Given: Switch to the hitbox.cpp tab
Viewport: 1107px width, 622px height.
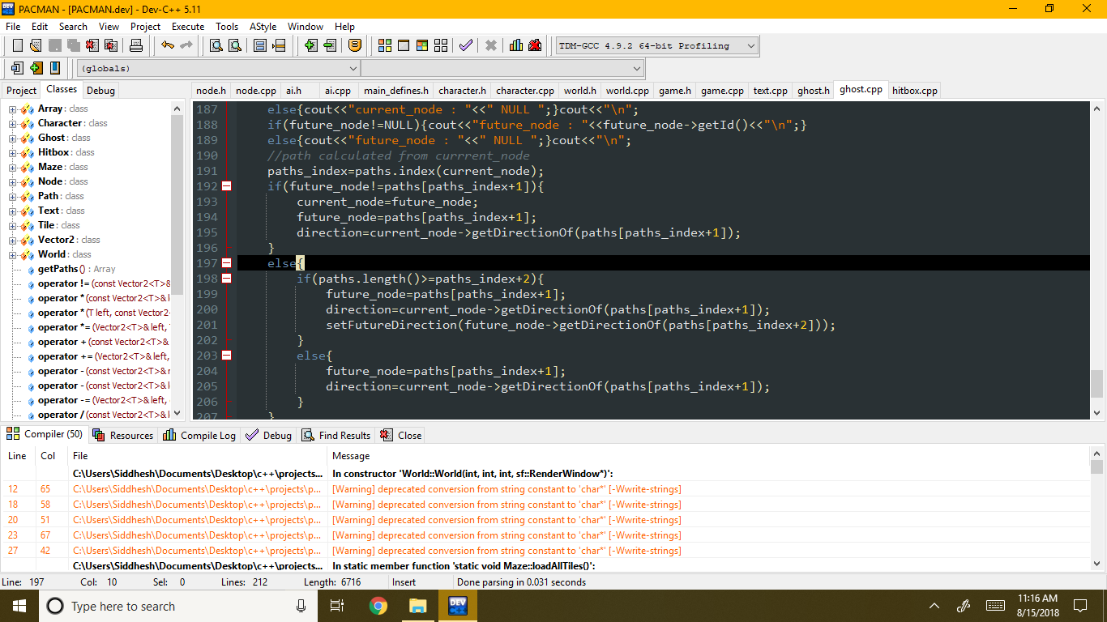Looking at the screenshot, I should pyautogui.click(x=915, y=91).
